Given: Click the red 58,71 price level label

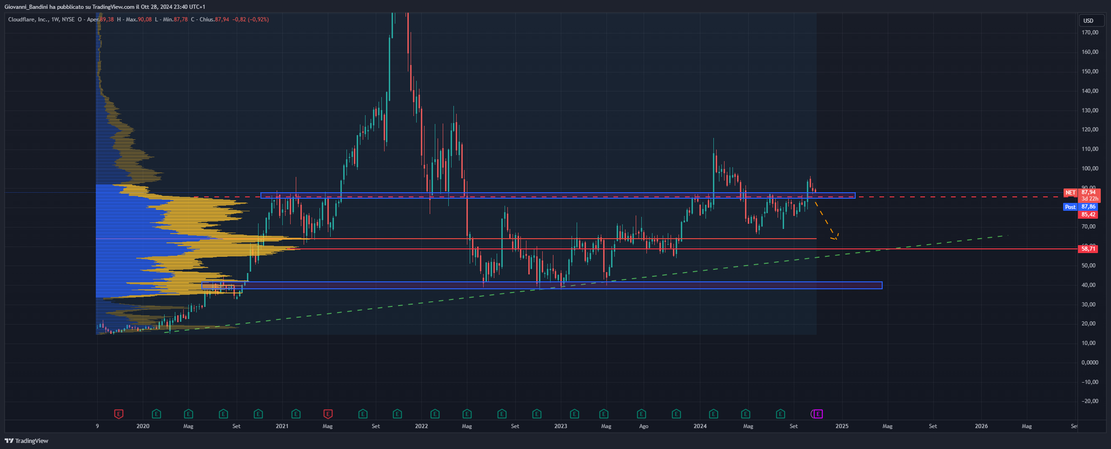Looking at the screenshot, I should [1089, 249].
